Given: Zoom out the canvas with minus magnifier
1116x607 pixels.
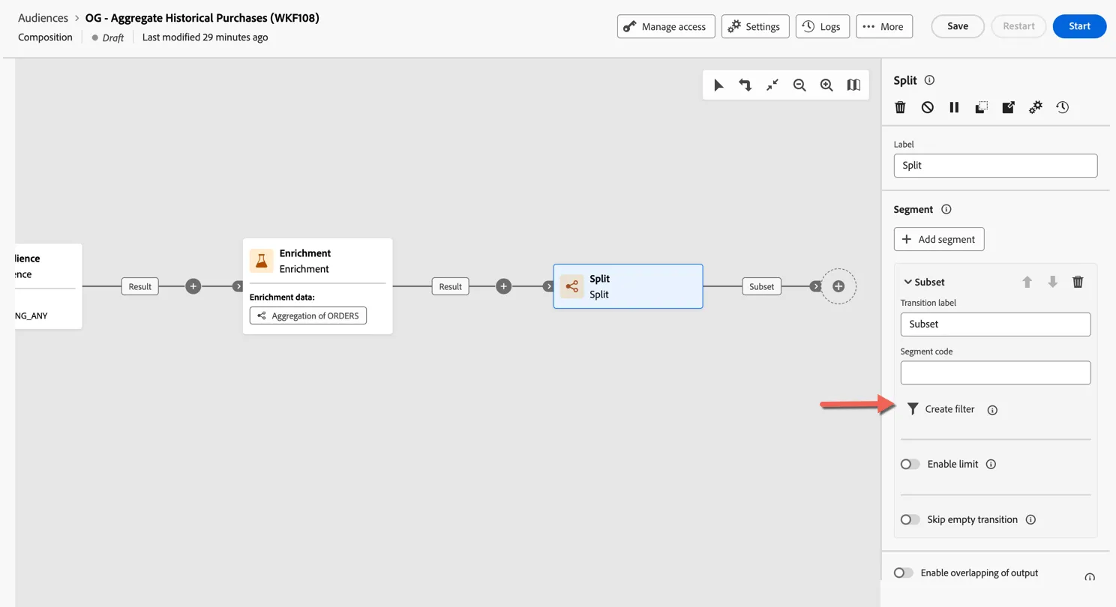Looking at the screenshot, I should pyautogui.click(x=799, y=85).
